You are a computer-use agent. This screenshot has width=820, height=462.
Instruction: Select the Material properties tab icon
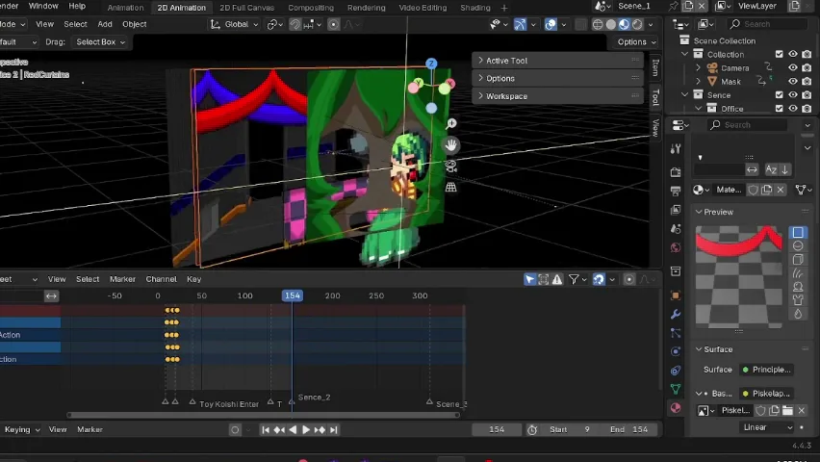coord(676,407)
